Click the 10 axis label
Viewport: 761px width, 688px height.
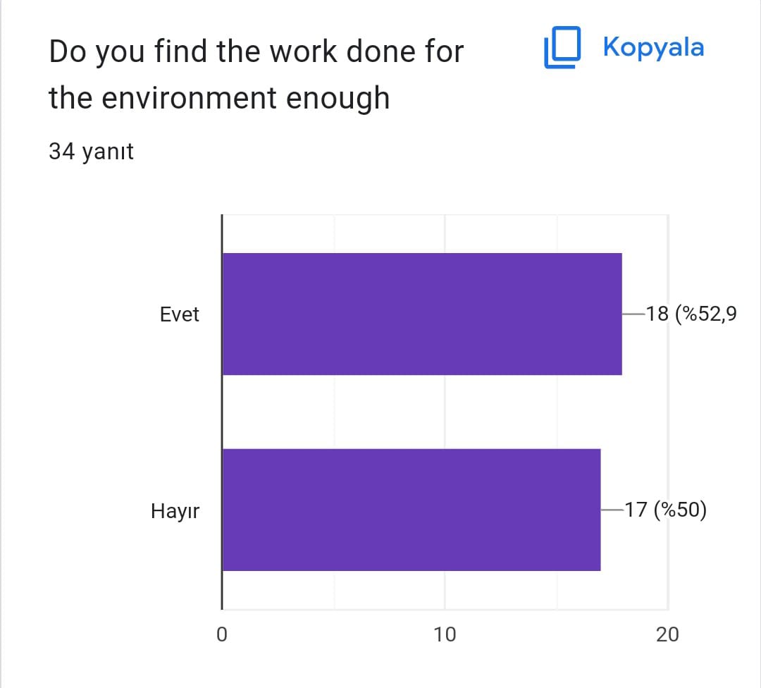click(x=445, y=634)
